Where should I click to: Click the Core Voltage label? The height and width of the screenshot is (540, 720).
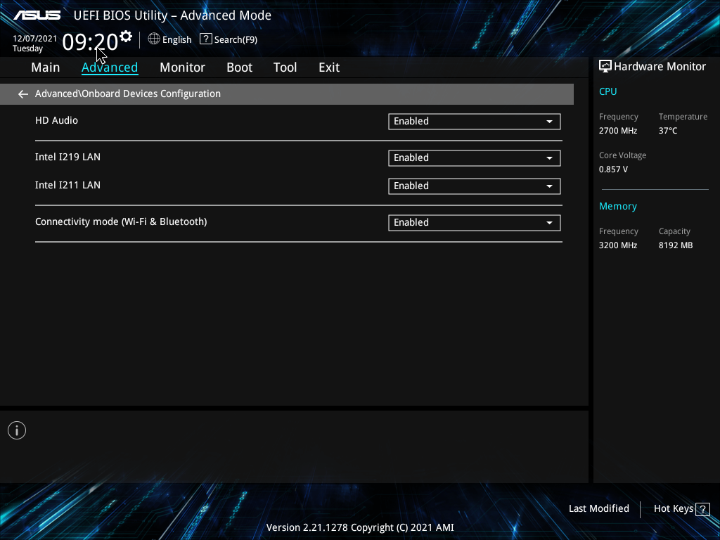click(622, 155)
